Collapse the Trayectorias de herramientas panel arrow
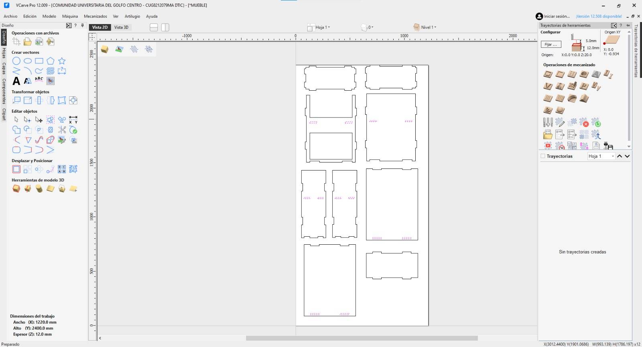Viewport: 642px width, 347px height. pos(614,25)
